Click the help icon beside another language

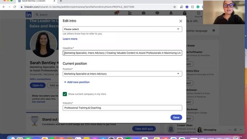coord(213,31)
